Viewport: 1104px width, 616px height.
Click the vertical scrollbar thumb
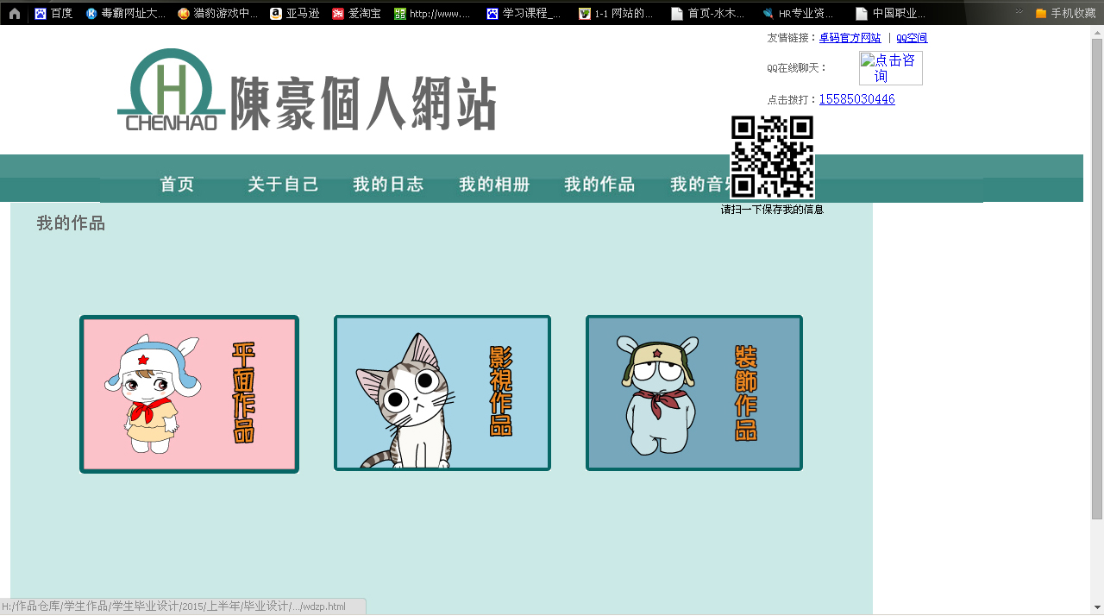(1097, 279)
